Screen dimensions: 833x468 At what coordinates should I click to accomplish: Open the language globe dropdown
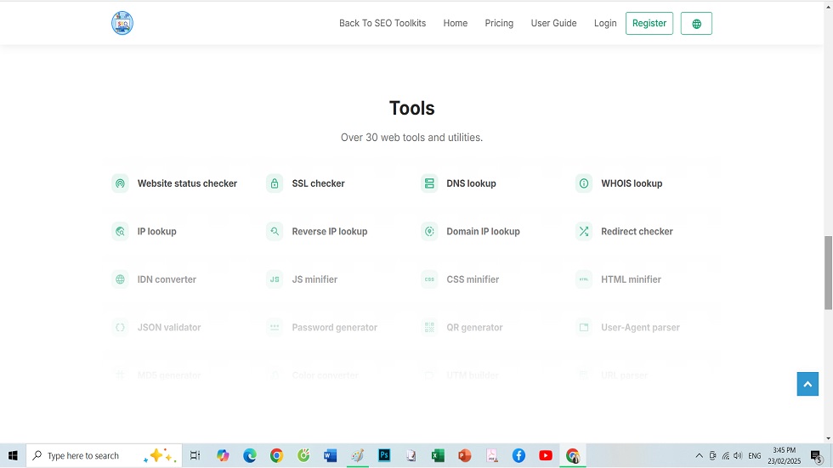pyautogui.click(x=696, y=24)
